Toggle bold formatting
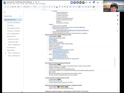This screenshot has width=124, height=93. (49, 7)
